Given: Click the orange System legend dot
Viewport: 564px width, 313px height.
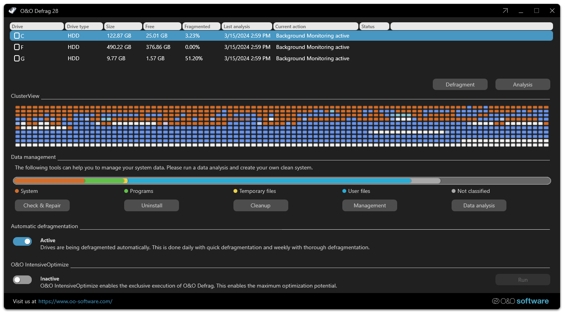Looking at the screenshot, I should [x=17, y=191].
